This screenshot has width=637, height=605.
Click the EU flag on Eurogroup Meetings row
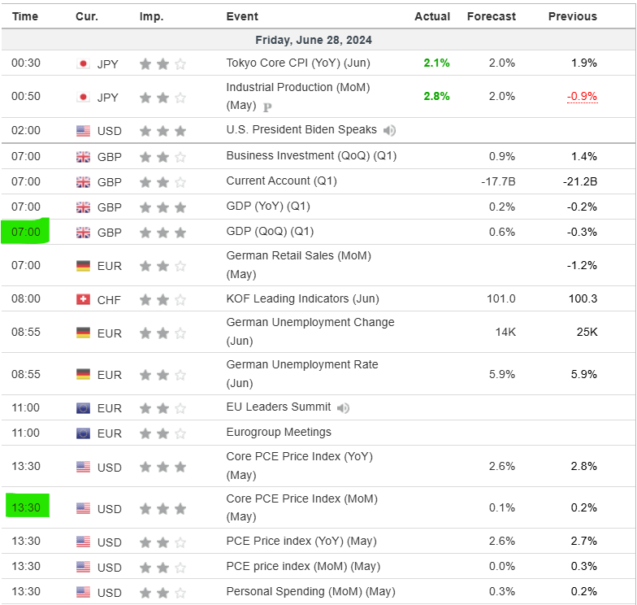(83, 433)
